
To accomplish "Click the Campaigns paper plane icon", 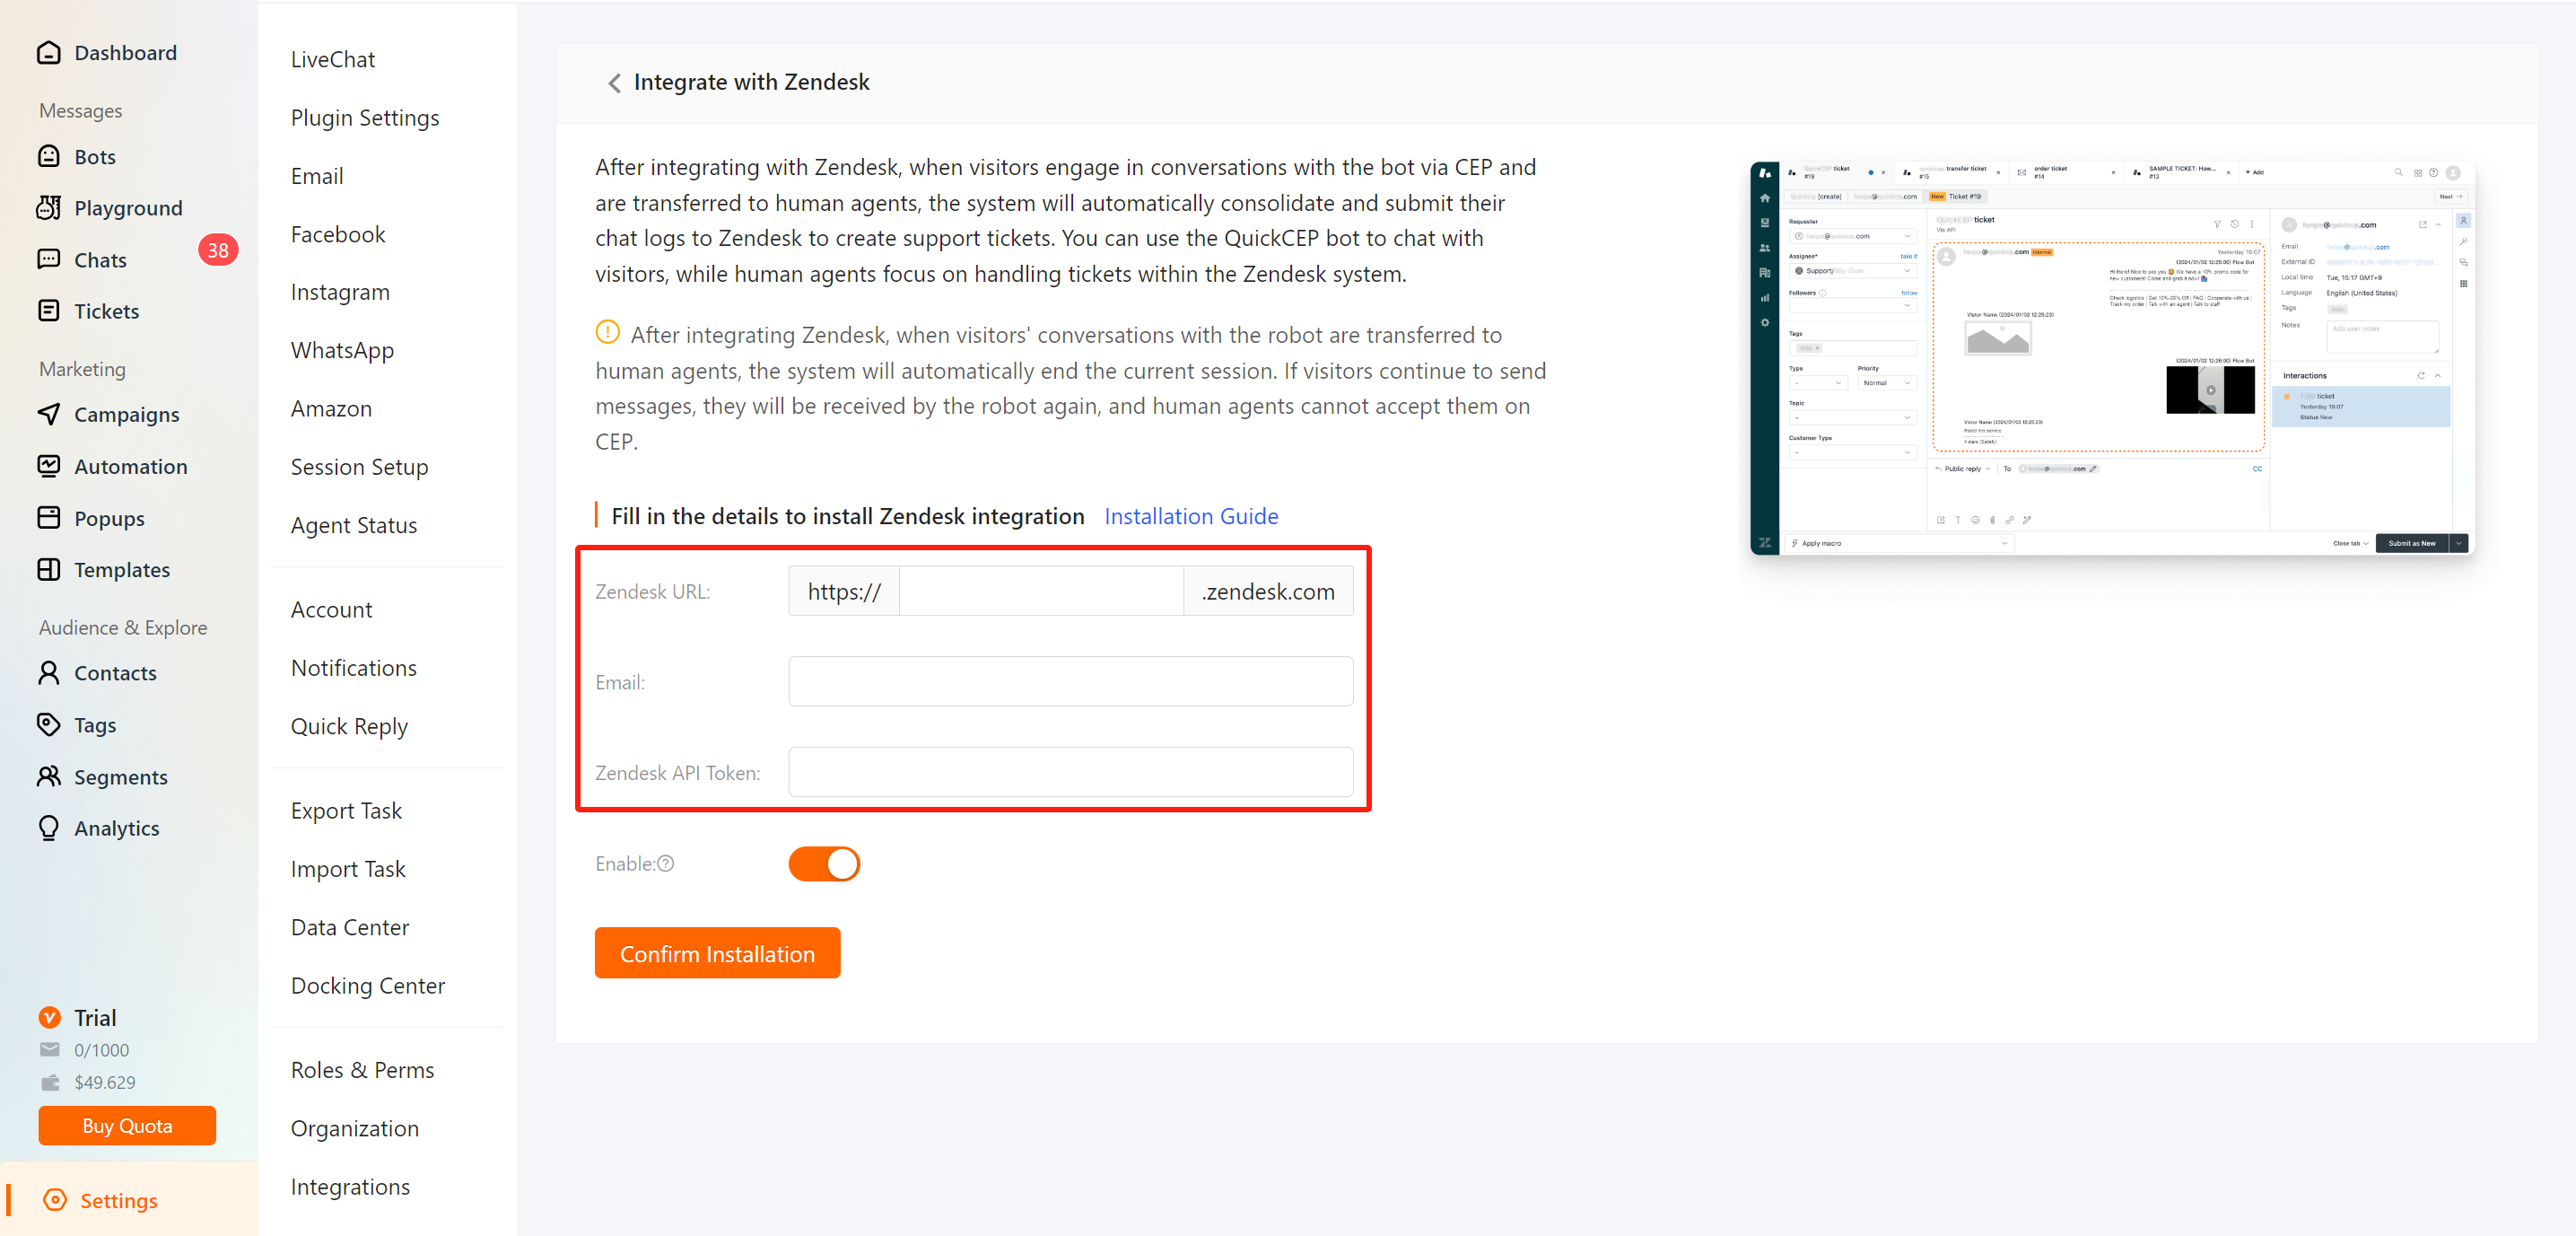I will click(48, 414).
